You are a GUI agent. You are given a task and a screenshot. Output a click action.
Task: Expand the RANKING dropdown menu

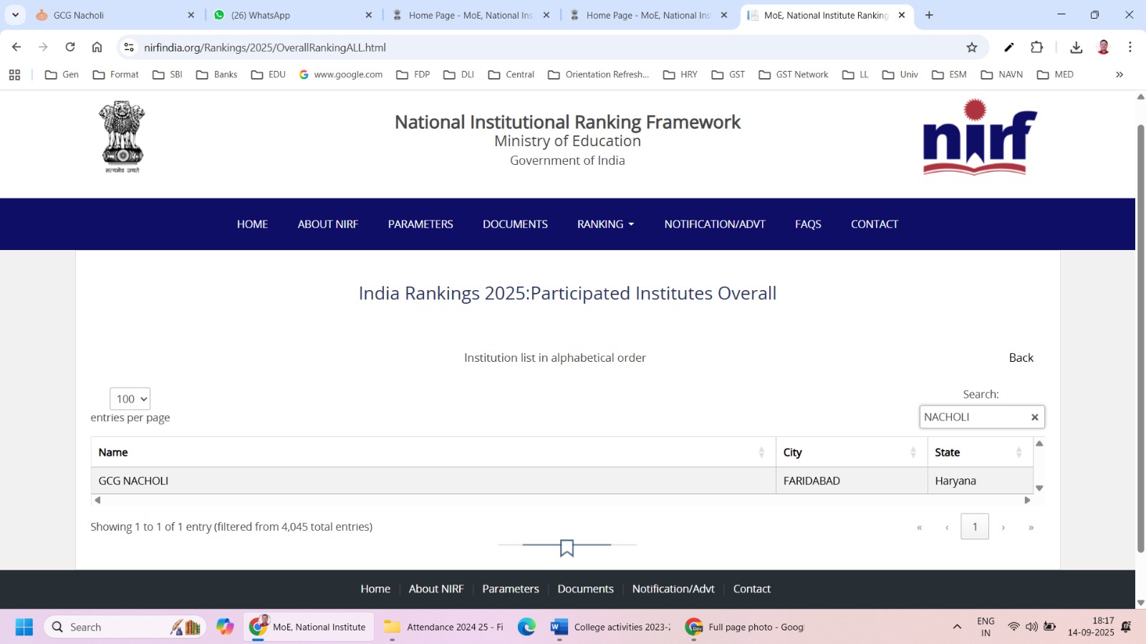tap(606, 224)
